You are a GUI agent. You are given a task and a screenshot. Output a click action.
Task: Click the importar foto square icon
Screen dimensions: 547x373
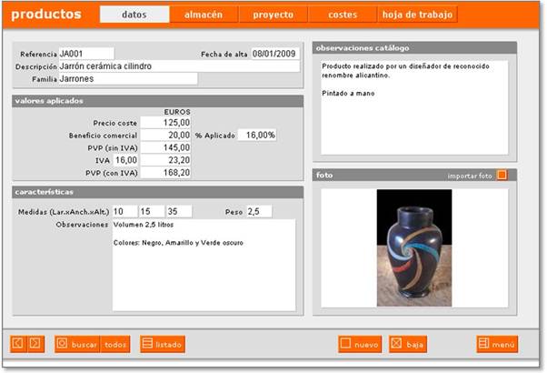coord(502,175)
